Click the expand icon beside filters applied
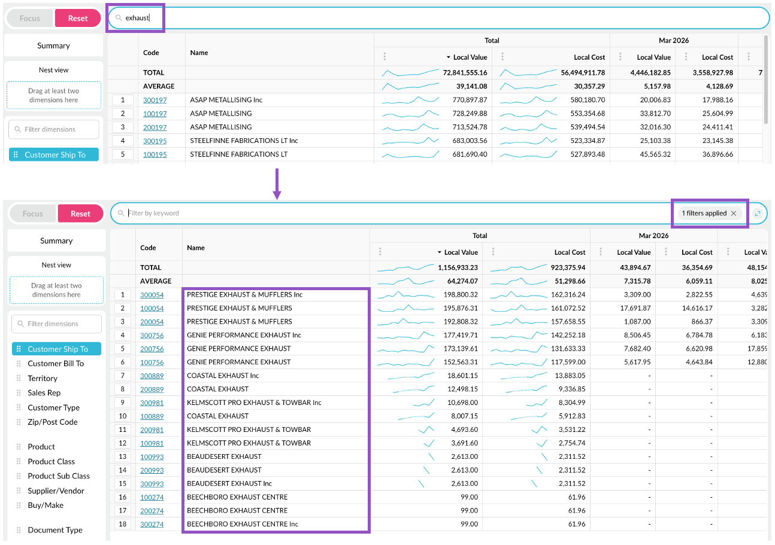 pyautogui.click(x=758, y=214)
